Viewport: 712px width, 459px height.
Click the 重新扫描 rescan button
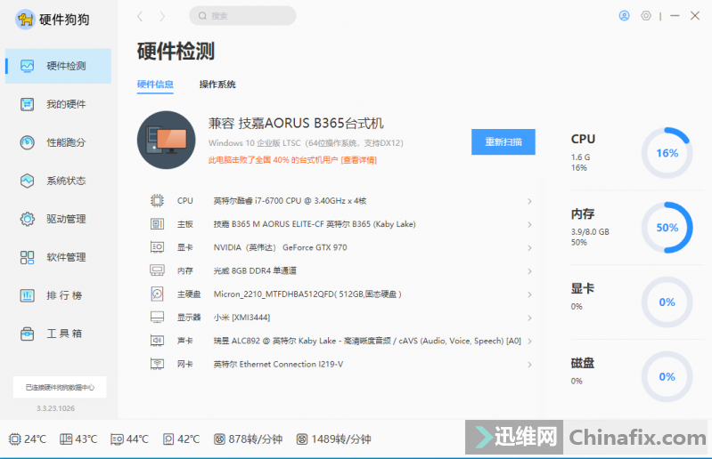pyautogui.click(x=503, y=141)
